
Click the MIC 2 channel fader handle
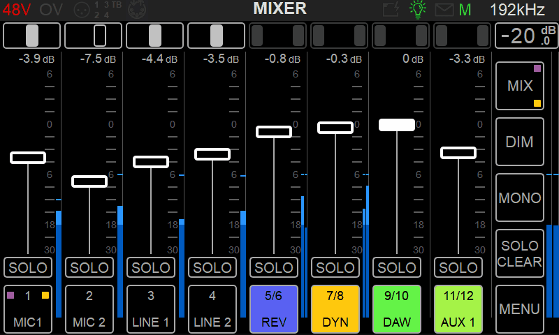click(89, 181)
